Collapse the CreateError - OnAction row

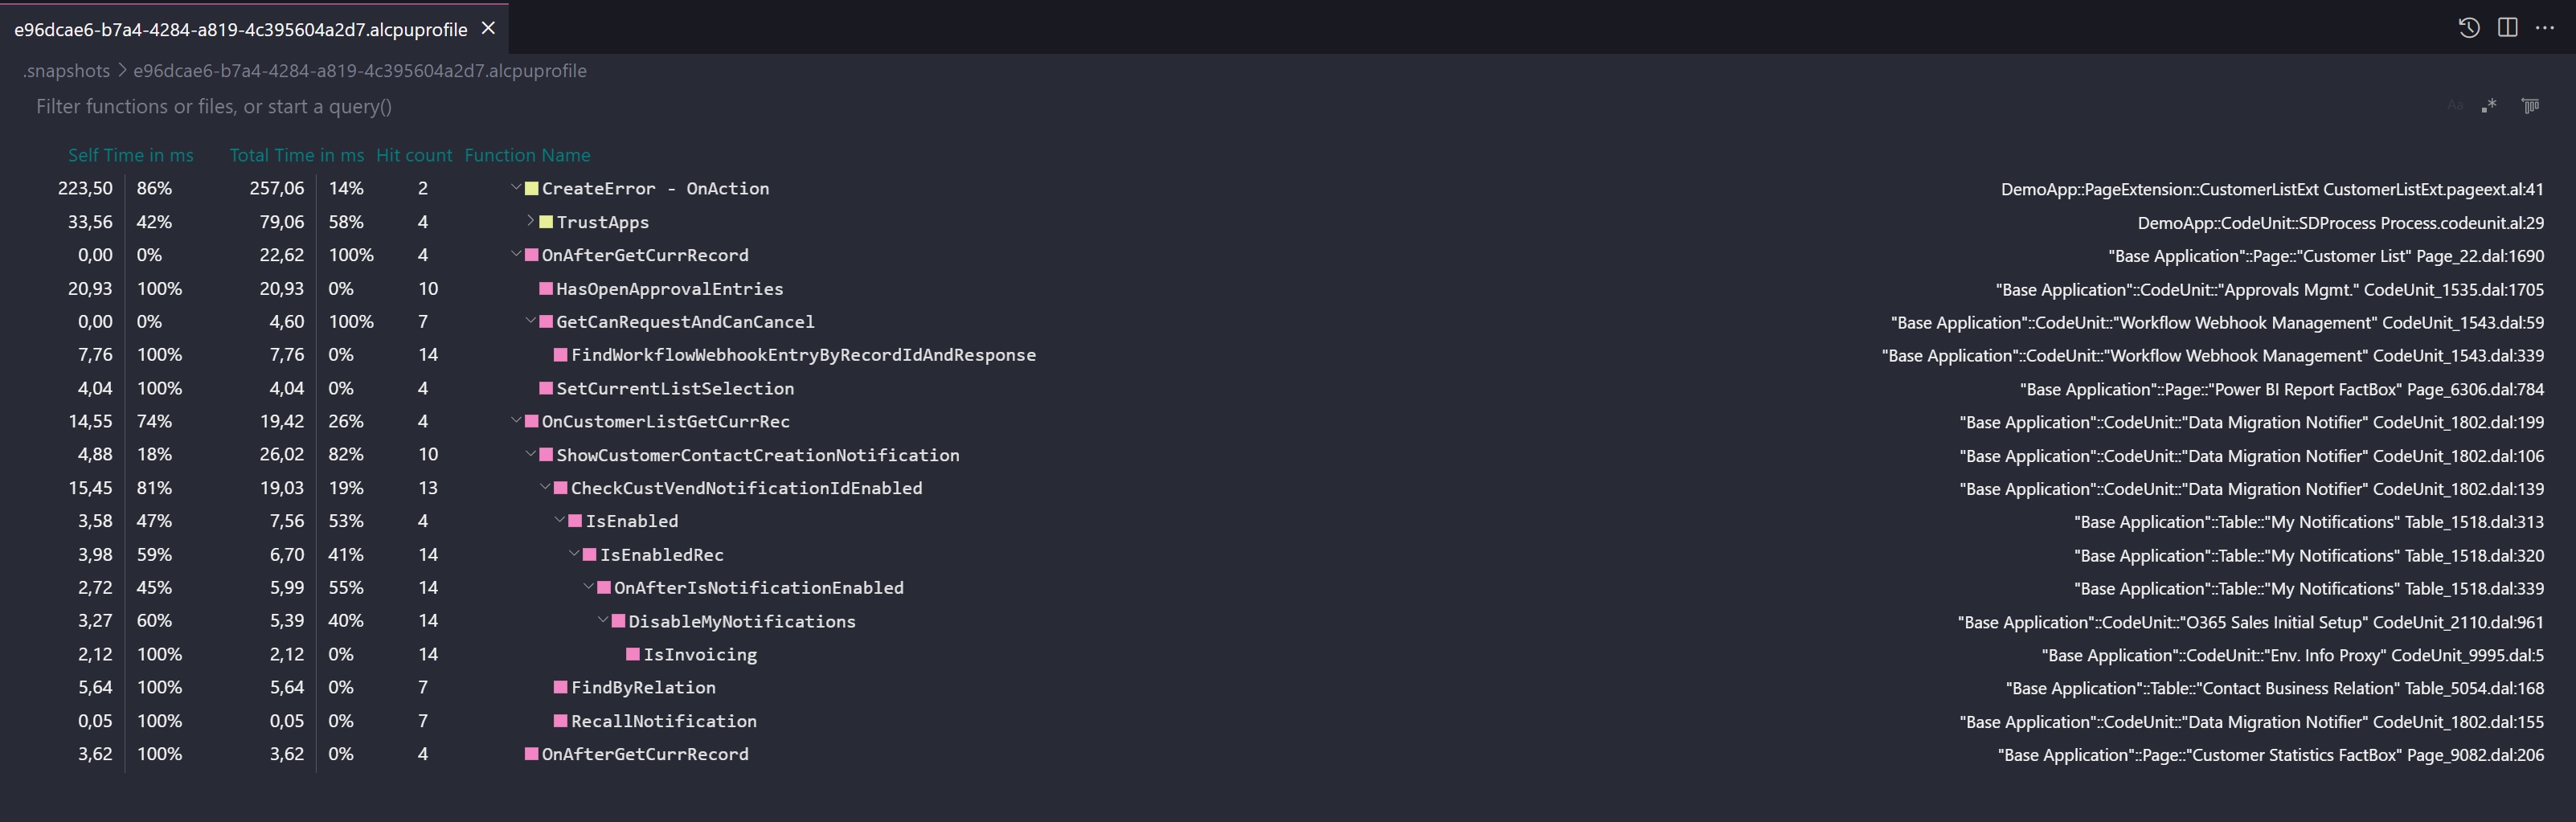[516, 188]
